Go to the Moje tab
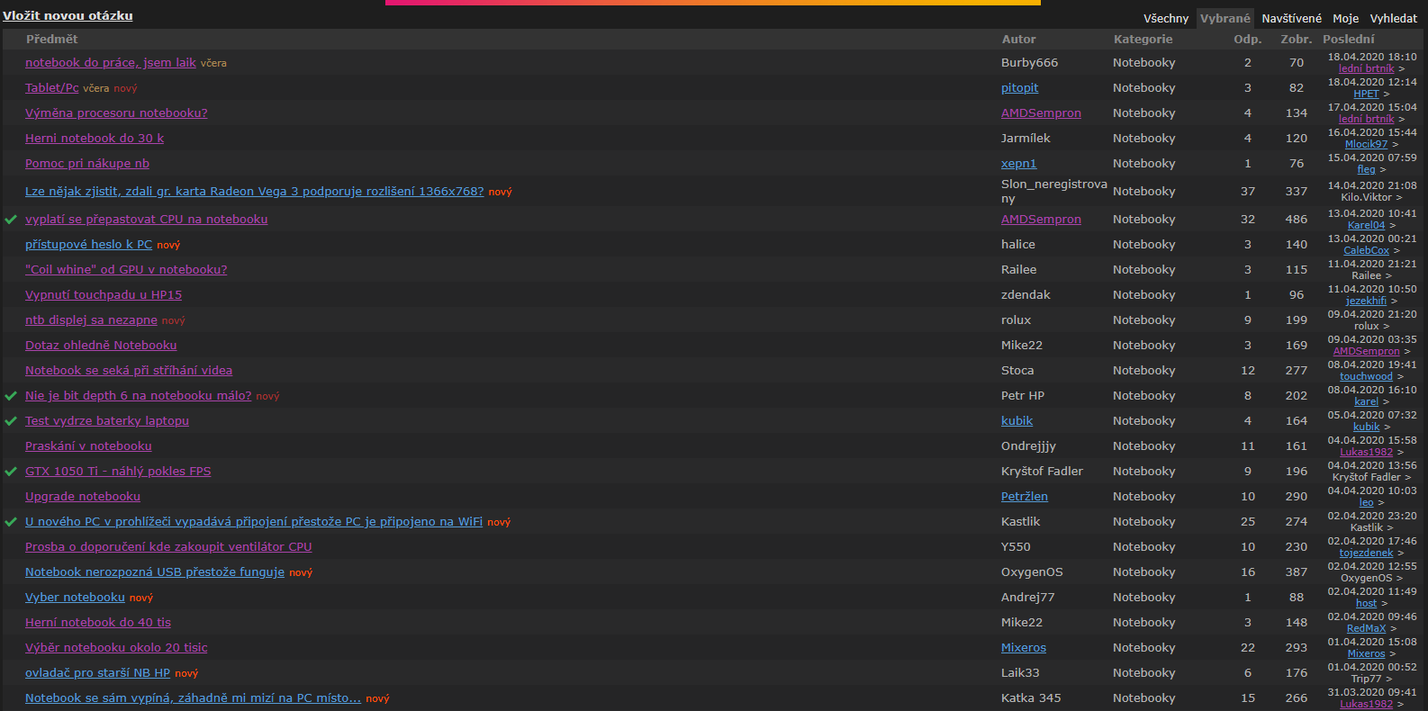Viewport: 1428px width, 711px height. [1346, 18]
